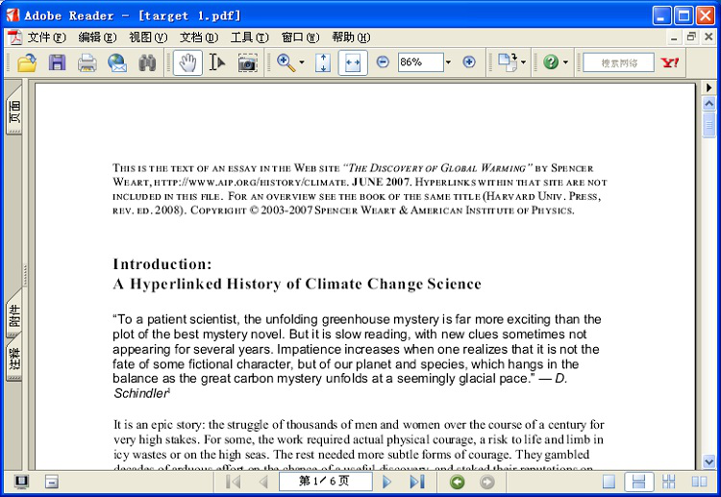Open search with the binoculars icon
This screenshot has width=721, height=497.
tap(147, 62)
